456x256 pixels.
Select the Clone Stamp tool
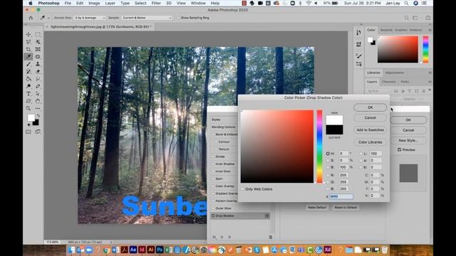coord(38,64)
